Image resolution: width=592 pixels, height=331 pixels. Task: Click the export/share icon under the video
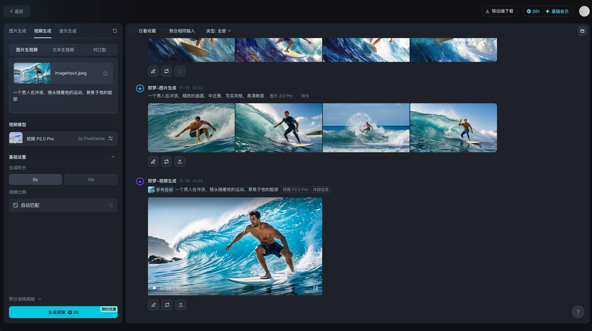[180, 305]
